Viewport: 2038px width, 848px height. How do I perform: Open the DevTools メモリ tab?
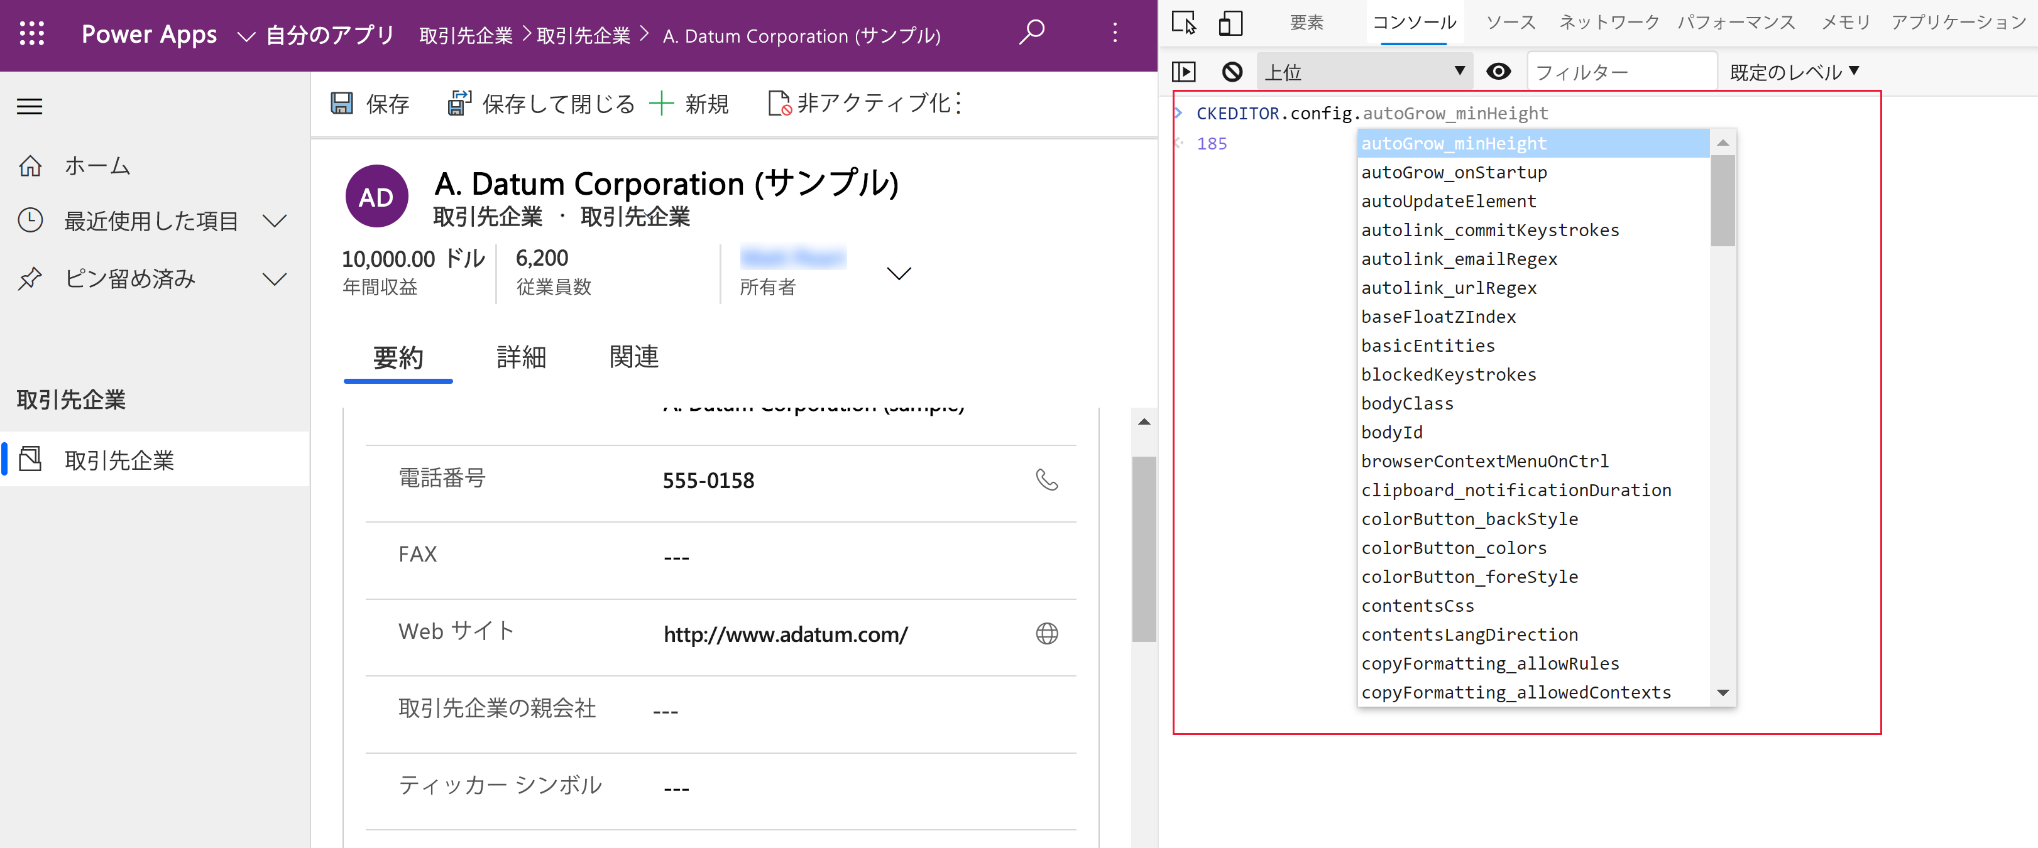1846,22
